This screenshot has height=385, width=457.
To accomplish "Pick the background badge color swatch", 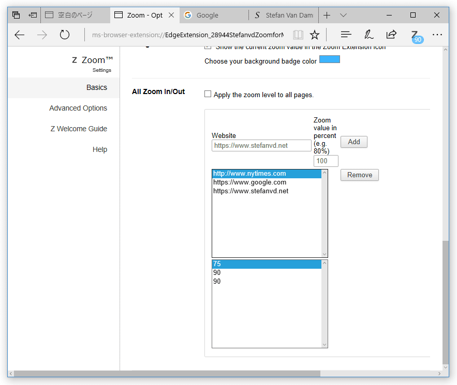I will click(330, 59).
